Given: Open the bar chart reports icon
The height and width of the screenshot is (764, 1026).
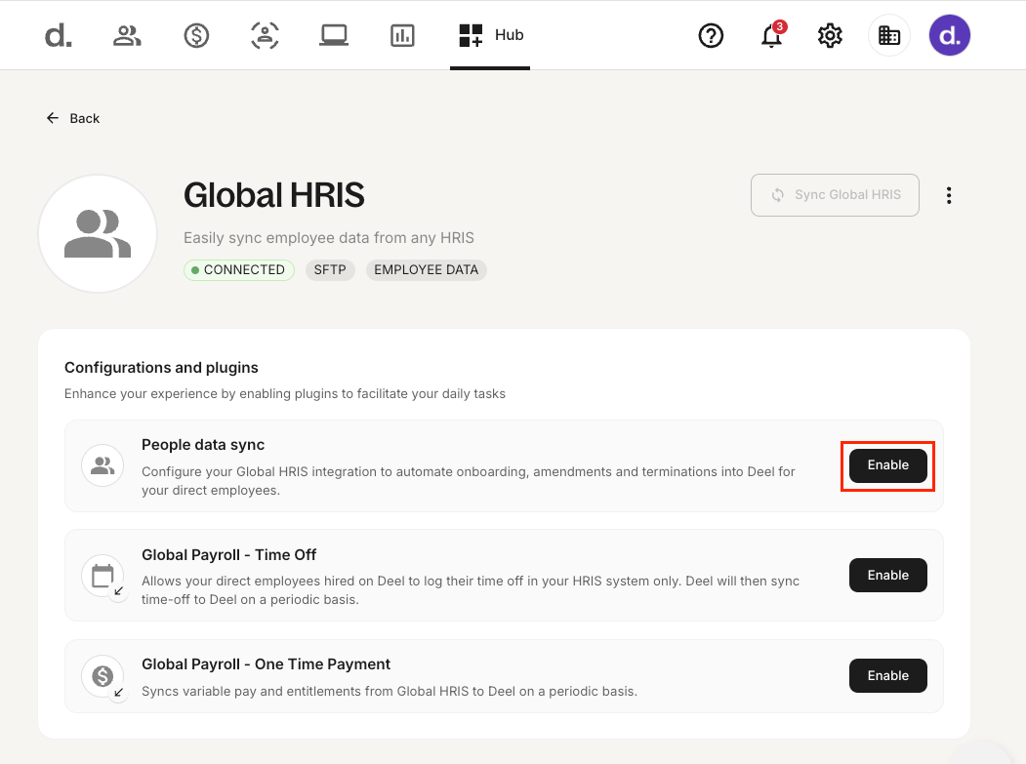Looking at the screenshot, I should tap(402, 35).
